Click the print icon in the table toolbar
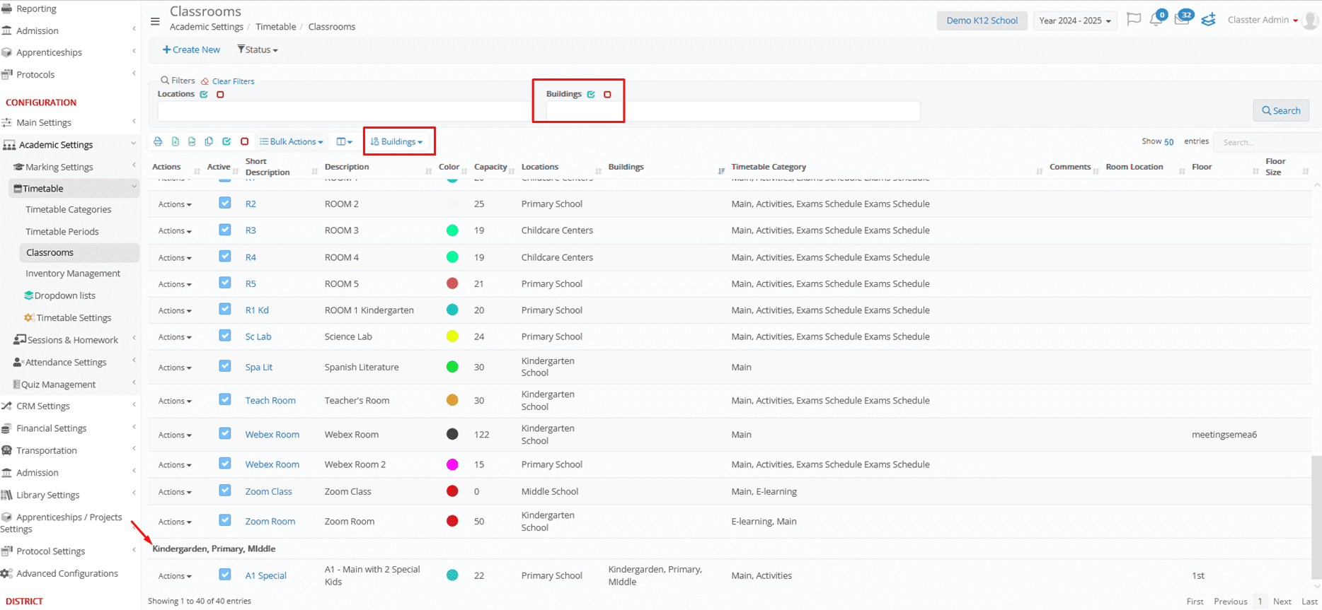This screenshot has width=1322, height=610. click(158, 141)
